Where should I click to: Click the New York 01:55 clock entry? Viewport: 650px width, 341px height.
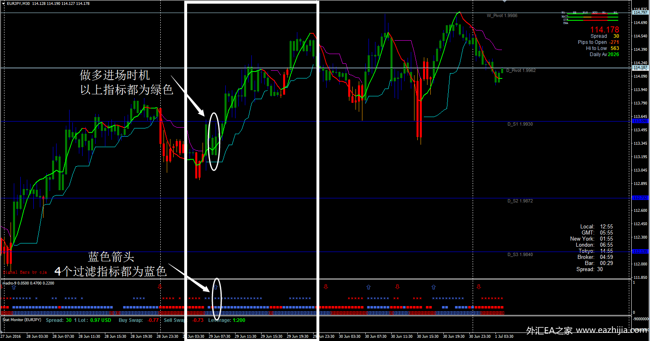(x=591, y=239)
